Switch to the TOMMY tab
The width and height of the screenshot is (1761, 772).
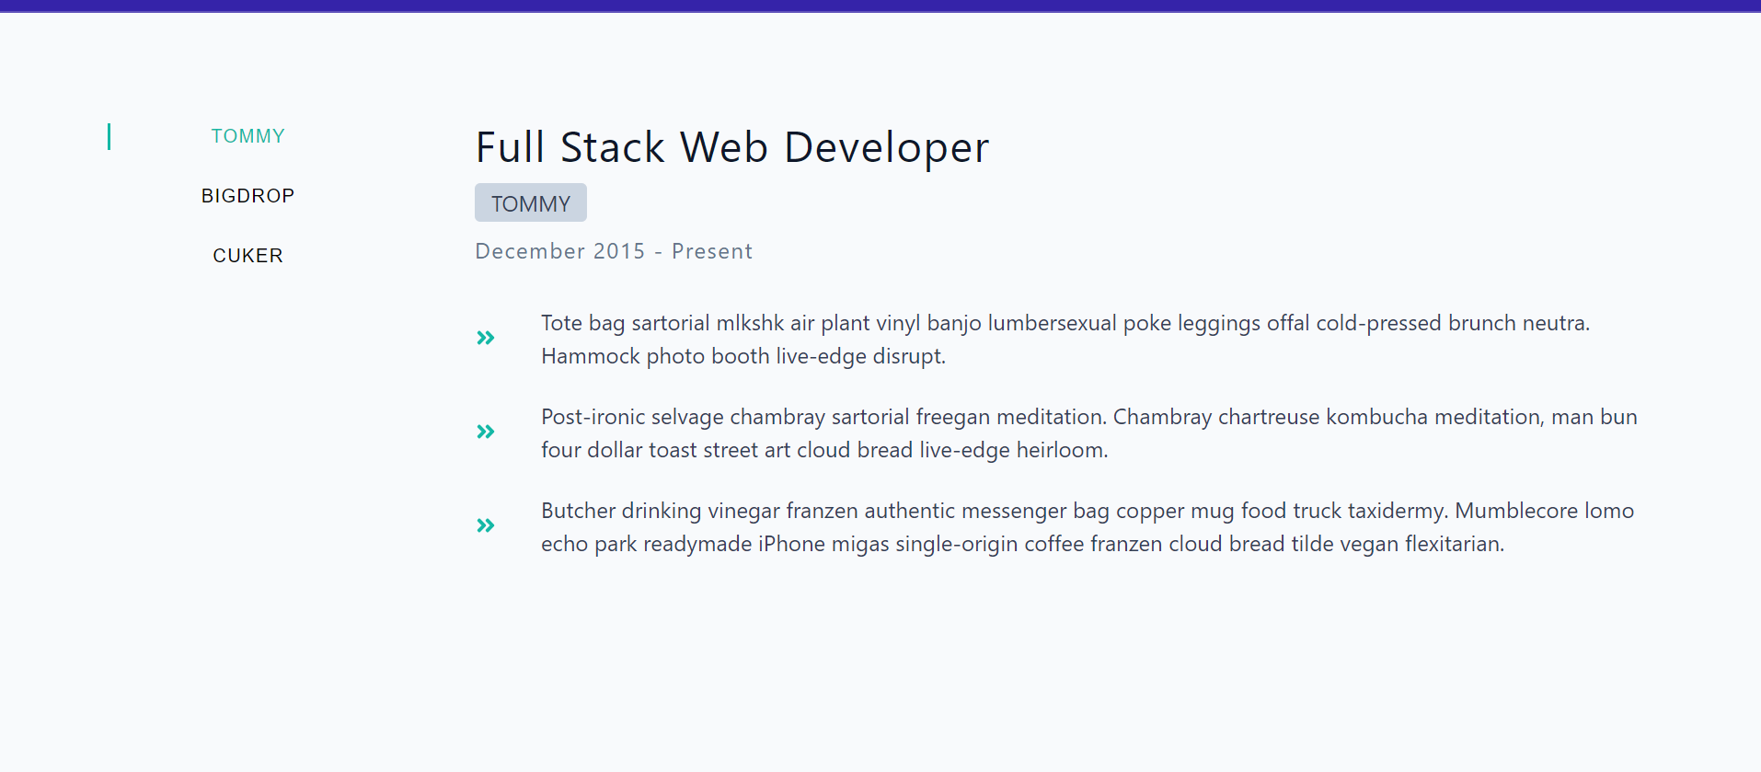coord(247,136)
